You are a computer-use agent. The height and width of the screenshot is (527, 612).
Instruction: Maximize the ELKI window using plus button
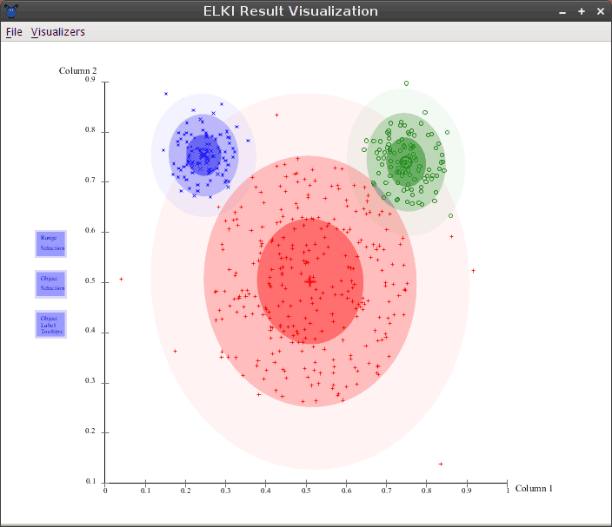[582, 12]
